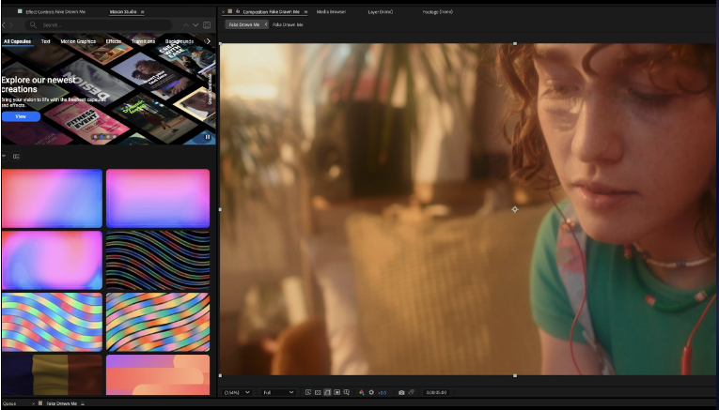The height and width of the screenshot is (410, 719).
Task: Switch to the Motion Graphics category tab
Action: (79, 41)
